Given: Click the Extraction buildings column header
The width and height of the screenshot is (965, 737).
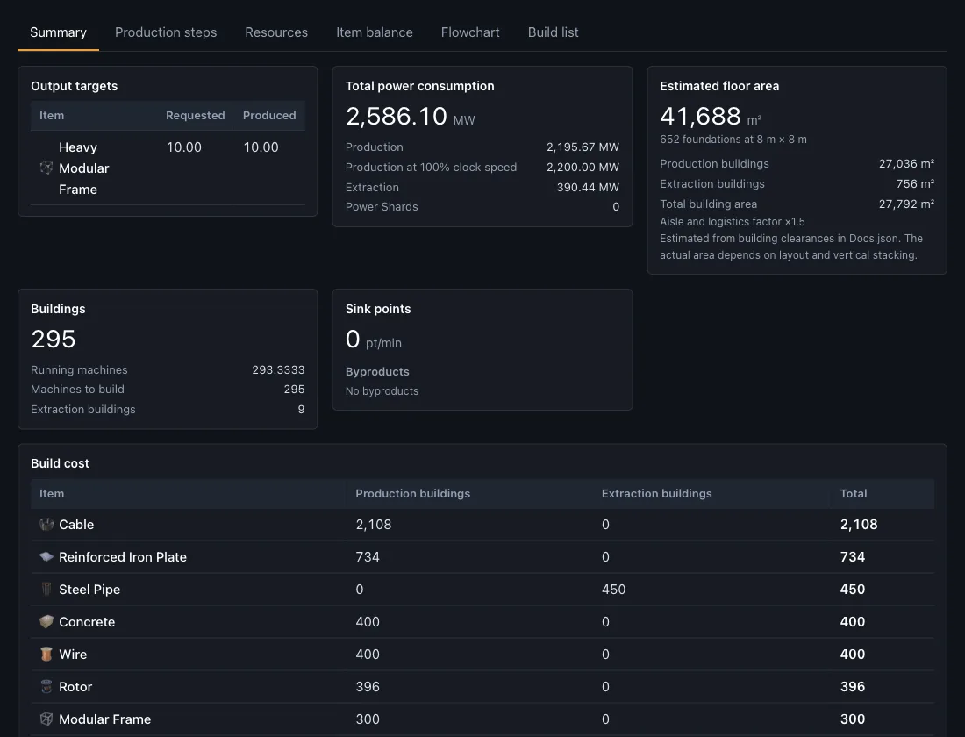Looking at the screenshot, I should click(x=657, y=494).
